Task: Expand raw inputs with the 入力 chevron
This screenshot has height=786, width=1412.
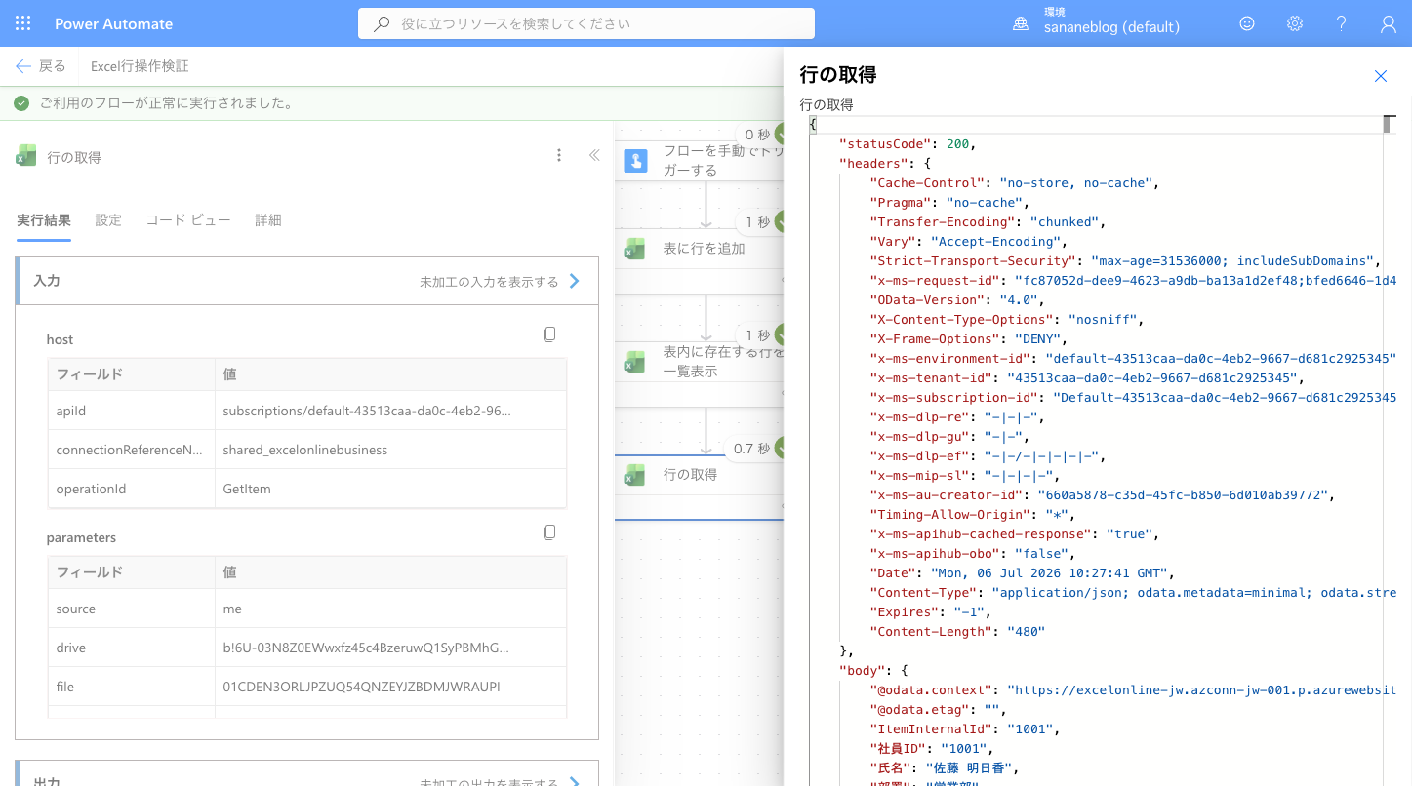Action: tap(575, 281)
